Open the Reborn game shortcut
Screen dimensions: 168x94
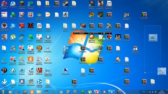(x=4, y=38)
